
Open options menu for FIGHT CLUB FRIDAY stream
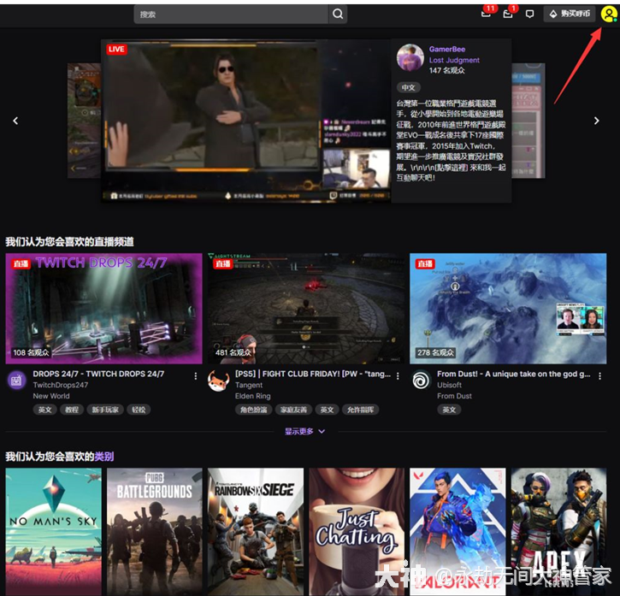398,376
